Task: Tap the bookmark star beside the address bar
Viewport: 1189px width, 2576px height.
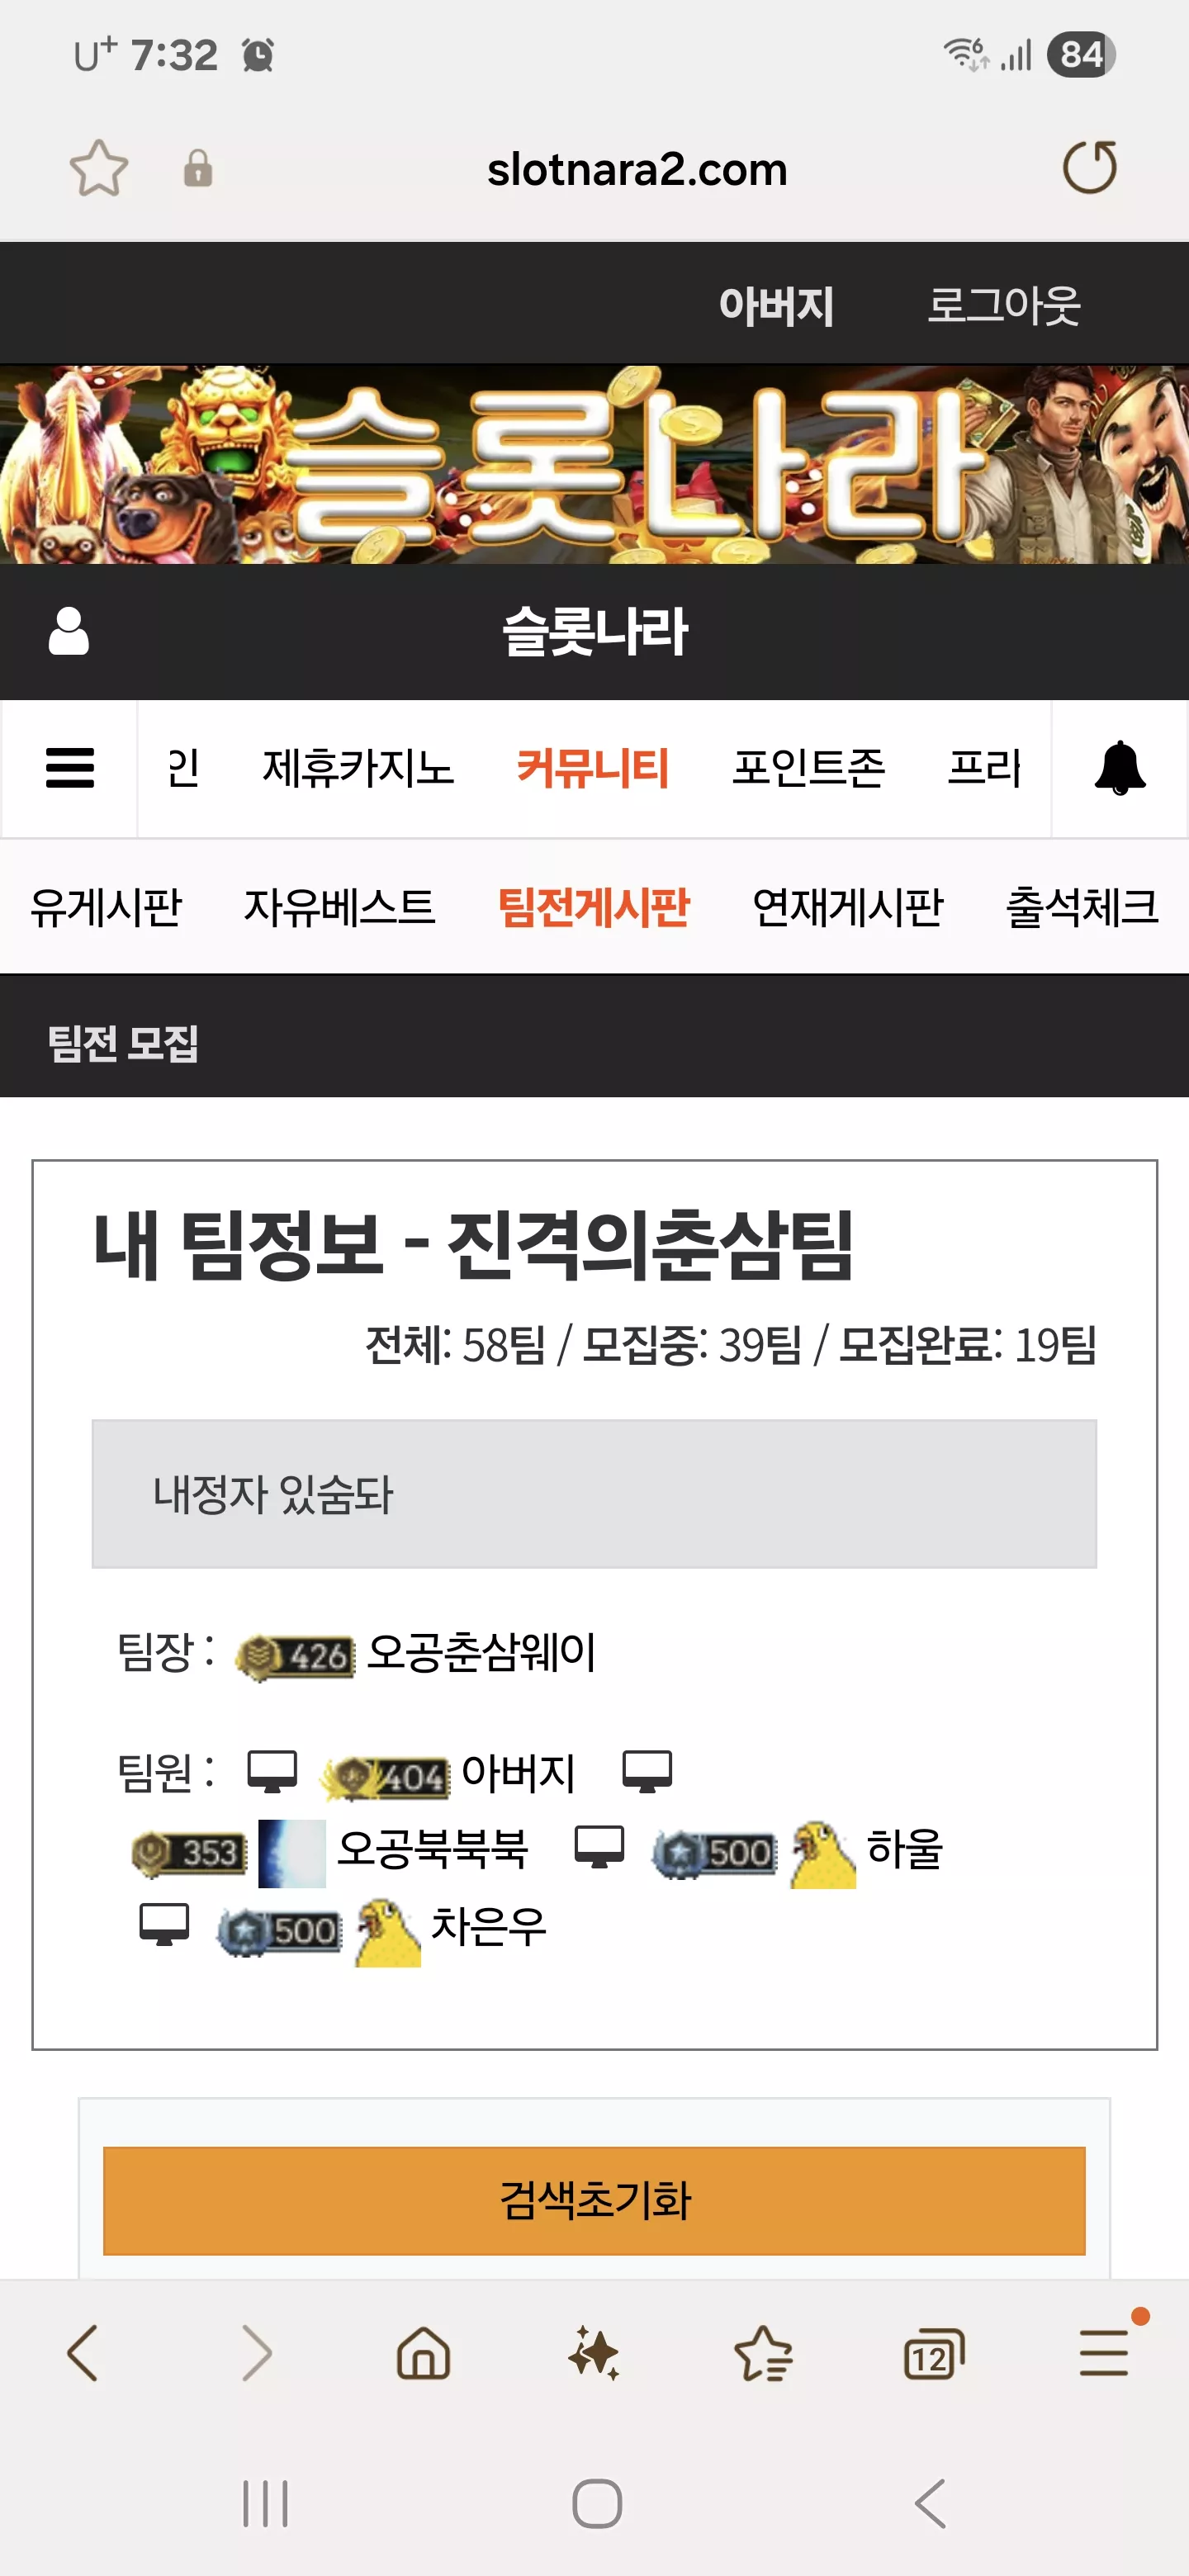Action: [x=99, y=168]
